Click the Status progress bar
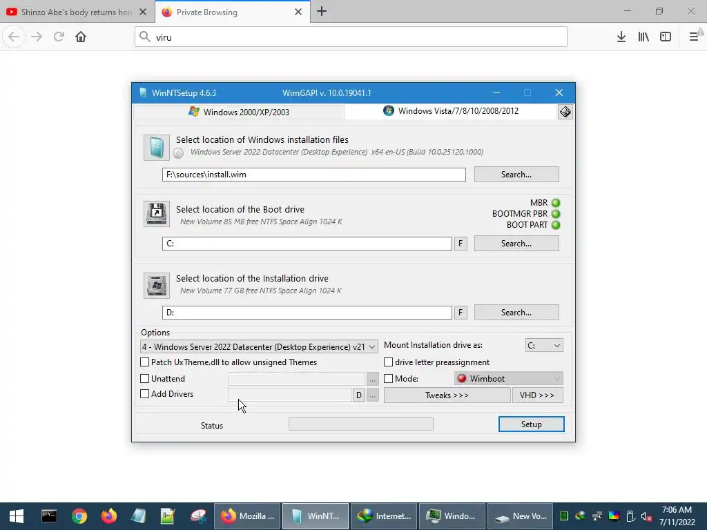This screenshot has height=530, width=707. 360,424
